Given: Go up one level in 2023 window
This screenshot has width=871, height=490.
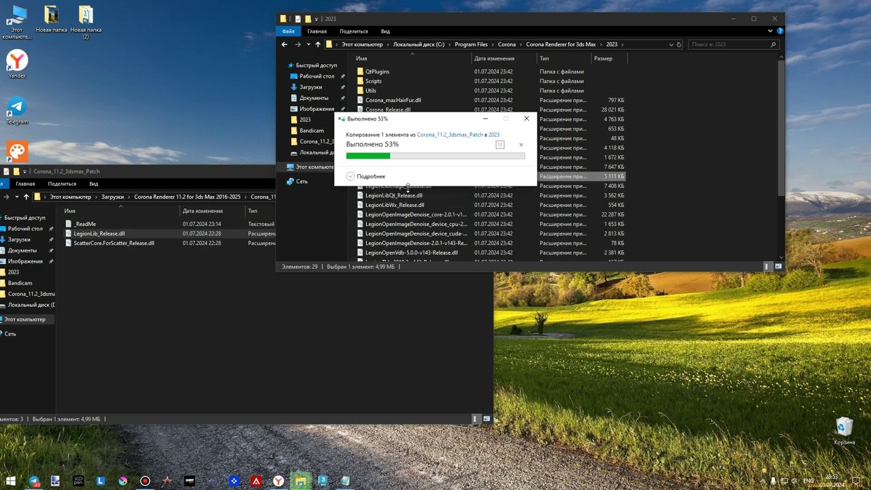Looking at the screenshot, I should click(318, 44).
